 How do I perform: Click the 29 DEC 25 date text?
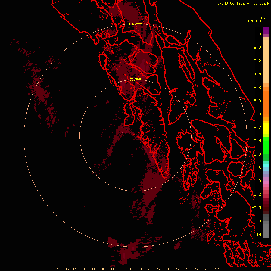[x=194, y=269]
